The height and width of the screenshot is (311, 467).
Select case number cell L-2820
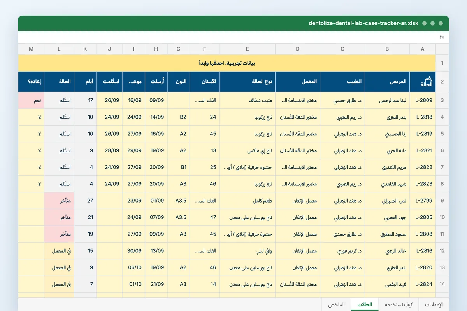(423, 267)
